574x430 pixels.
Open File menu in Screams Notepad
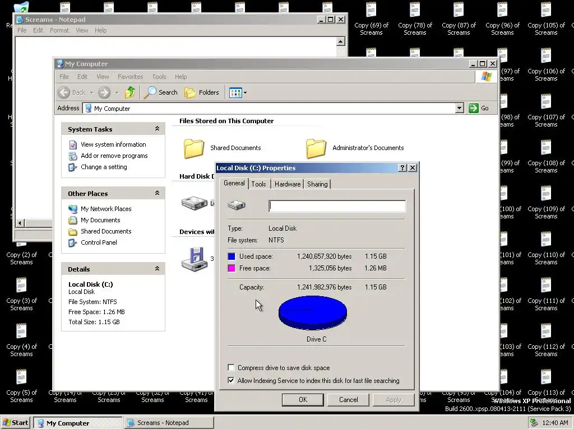22,30
